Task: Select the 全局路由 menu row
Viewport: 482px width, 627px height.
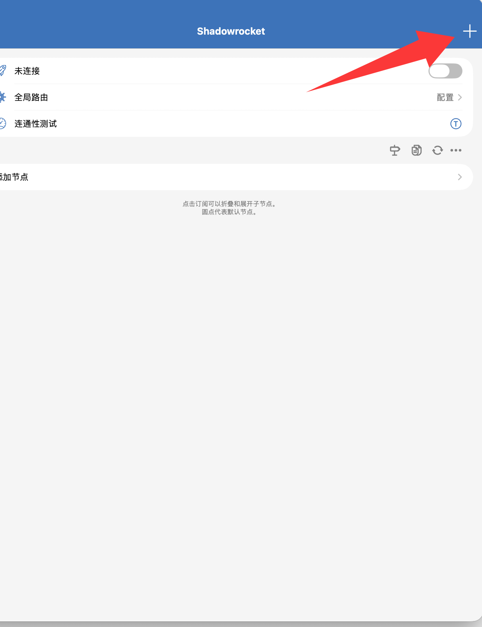Action: pyautogui.click(x=236, y=97)
